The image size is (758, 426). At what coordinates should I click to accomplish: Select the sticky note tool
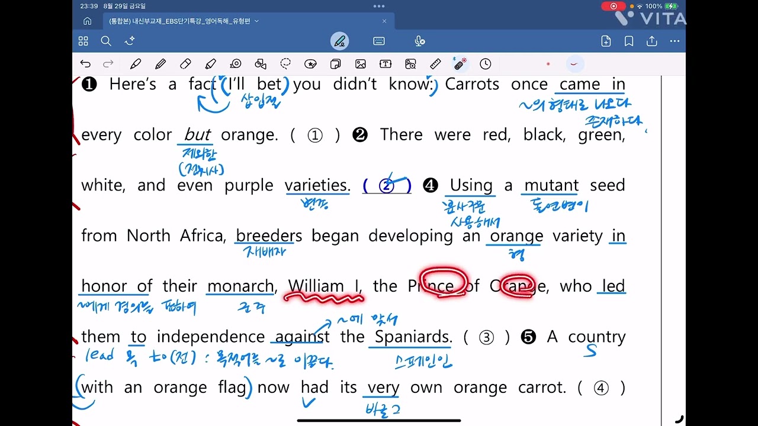pyautogui.click(x=335, y=64)
